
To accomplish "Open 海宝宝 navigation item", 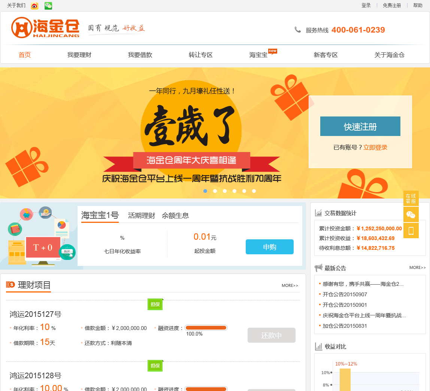I will [258, 55].
